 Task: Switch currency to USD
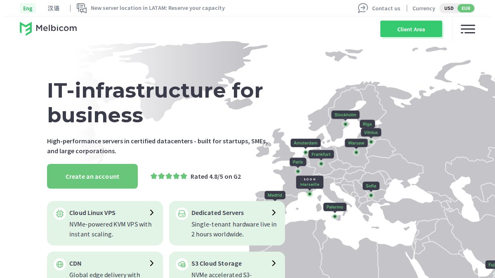[449, 8]
